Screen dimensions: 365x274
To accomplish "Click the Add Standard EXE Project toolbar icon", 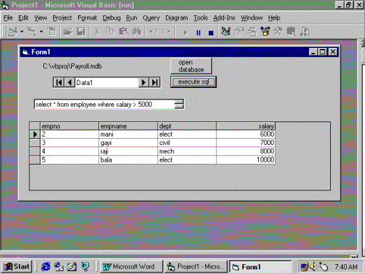I will coord(13,31).
